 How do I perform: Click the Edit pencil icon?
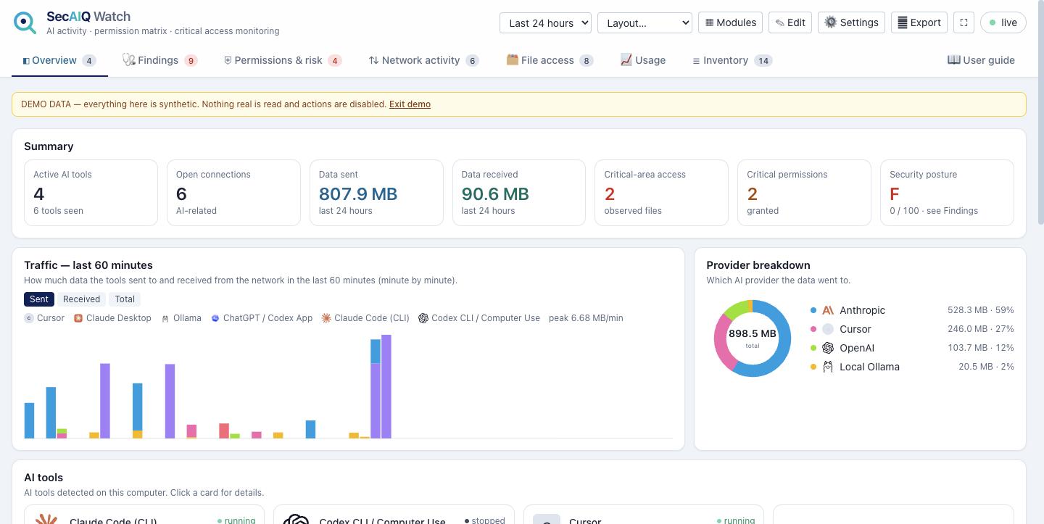(780, 22)
